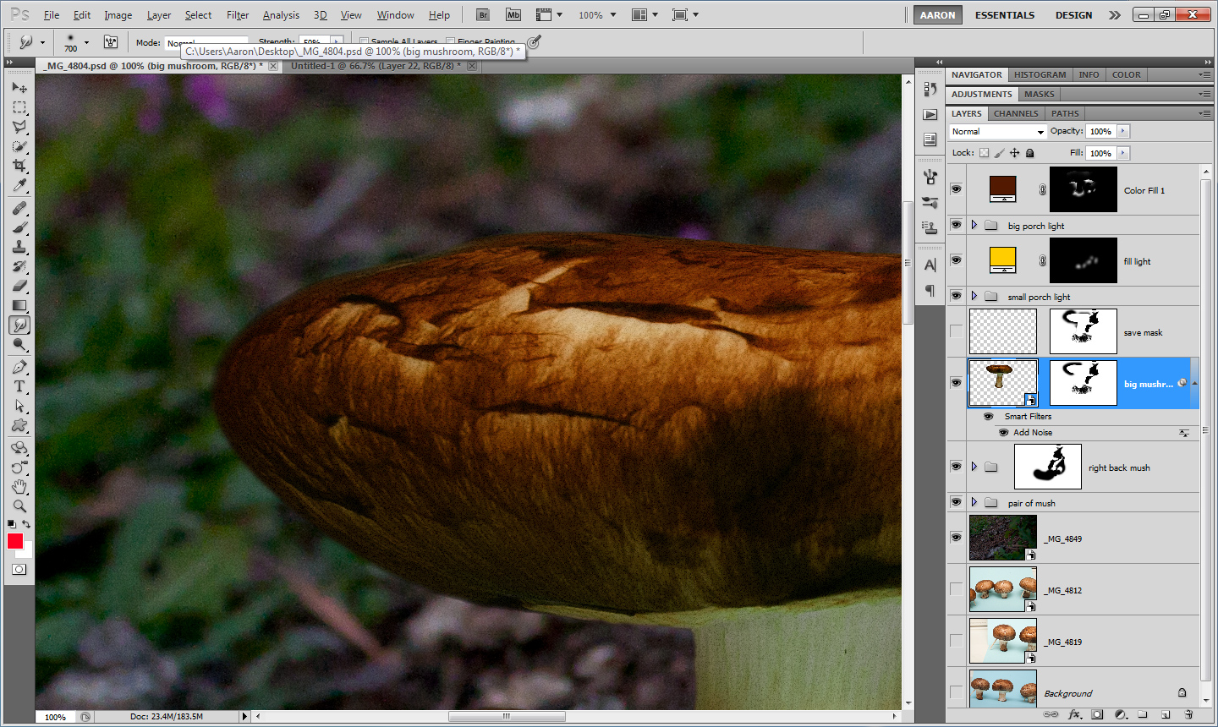Select the Gradient tool
Image resolution: width=1218 pixels, height=727 pixels.
(19, 305)
